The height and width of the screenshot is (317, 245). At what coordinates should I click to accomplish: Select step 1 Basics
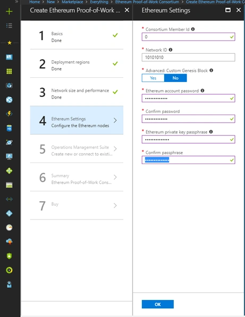click(x=77, y=35)
